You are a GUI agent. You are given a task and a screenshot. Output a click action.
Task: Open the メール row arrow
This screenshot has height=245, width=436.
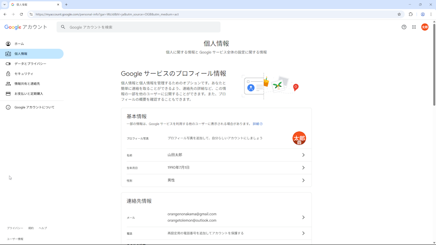click(x=303, y=217)
